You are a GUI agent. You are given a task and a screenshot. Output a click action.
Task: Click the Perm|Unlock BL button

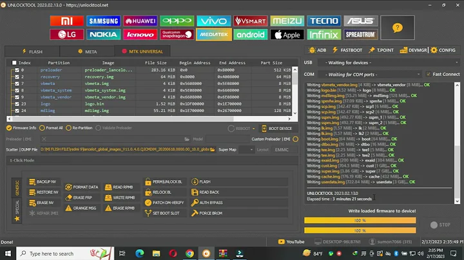[164, 181]
